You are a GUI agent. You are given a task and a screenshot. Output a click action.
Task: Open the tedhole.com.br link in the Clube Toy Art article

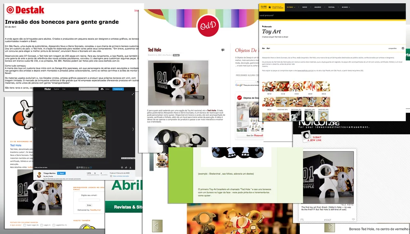pyautogui.click(x=305, y=70)
